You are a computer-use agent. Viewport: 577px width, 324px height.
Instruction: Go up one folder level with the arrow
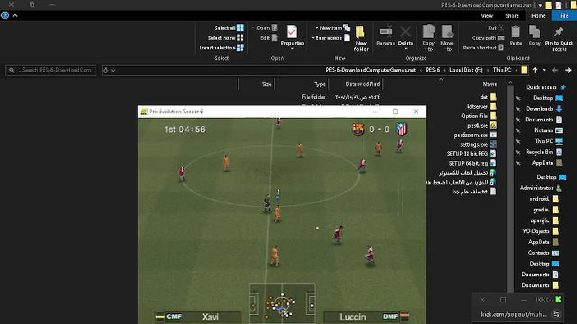(x=535, y=70)
